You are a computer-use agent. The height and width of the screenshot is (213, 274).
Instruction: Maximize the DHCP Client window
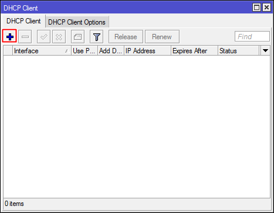point(256,8)
